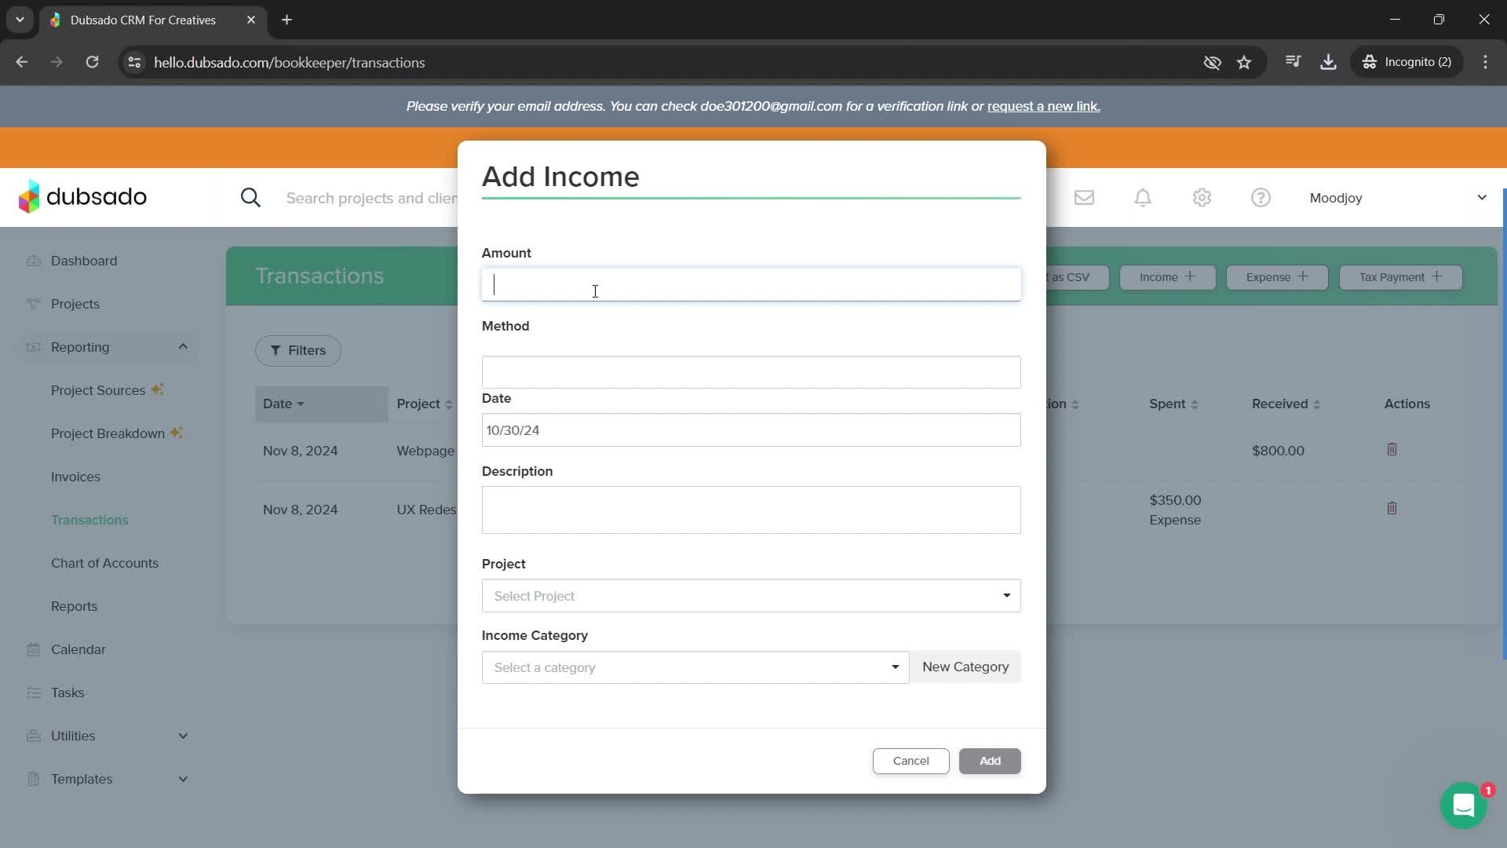The image size is (1507, 848).
Task: Open the notifications bell
Action: click(1143, 198)
